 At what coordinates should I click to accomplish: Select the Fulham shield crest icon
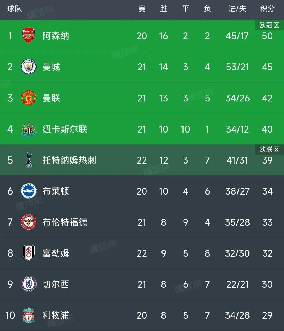(x=29, y=253)
